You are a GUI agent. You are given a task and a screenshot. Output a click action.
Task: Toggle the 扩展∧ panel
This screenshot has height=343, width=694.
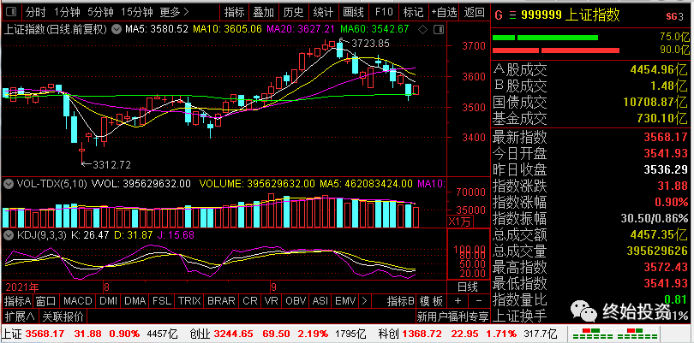pyautogui.click(x=20, y=316)
